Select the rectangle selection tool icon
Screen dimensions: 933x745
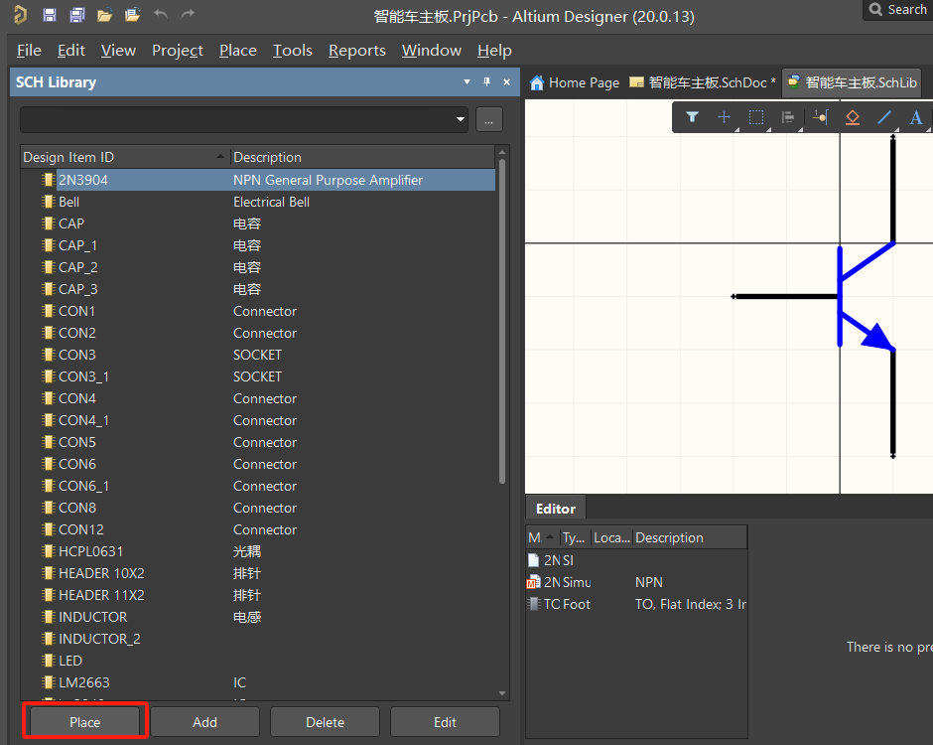pyautogui.click(x=756, y=117)
